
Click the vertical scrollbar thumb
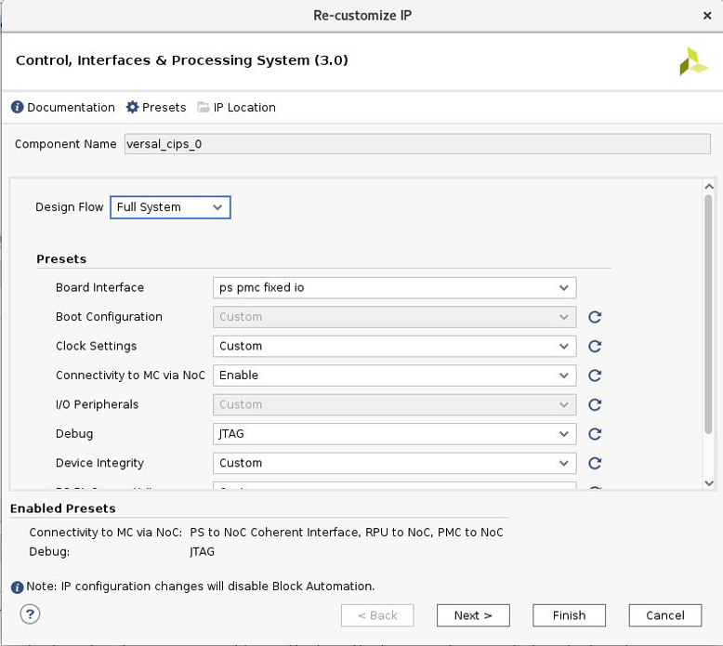[x=709, y=314]
